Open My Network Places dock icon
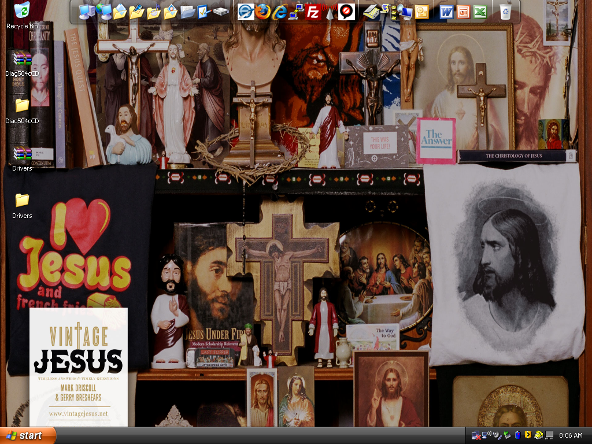 pos(104,12)
